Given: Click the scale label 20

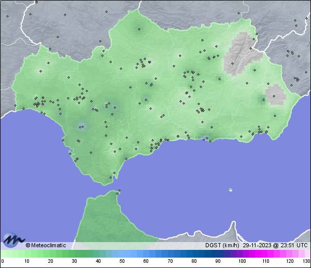Looking at the screenshot, I should coord(51,261).
